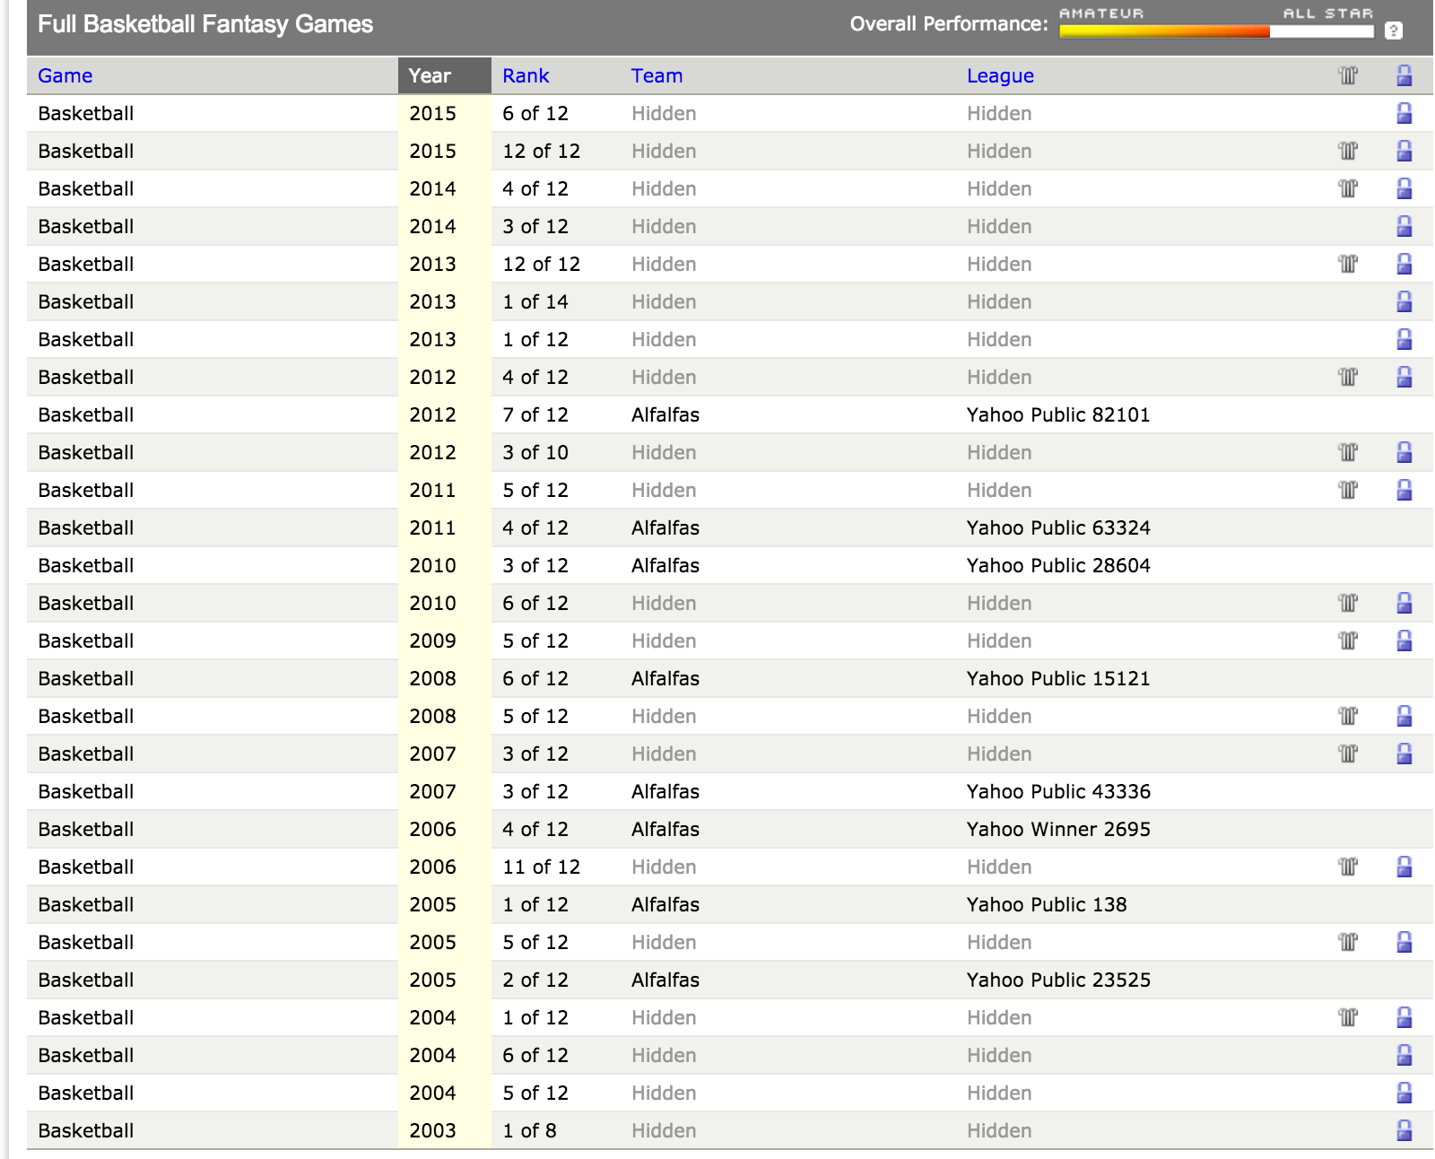Click the "7 of 12" rank cell

[x=535, y=414]
